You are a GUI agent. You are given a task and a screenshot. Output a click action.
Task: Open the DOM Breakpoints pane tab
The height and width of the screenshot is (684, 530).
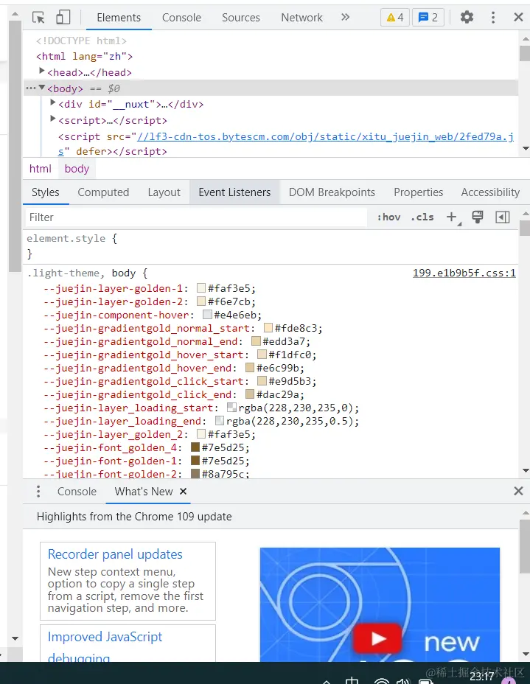tap(332, 192)
